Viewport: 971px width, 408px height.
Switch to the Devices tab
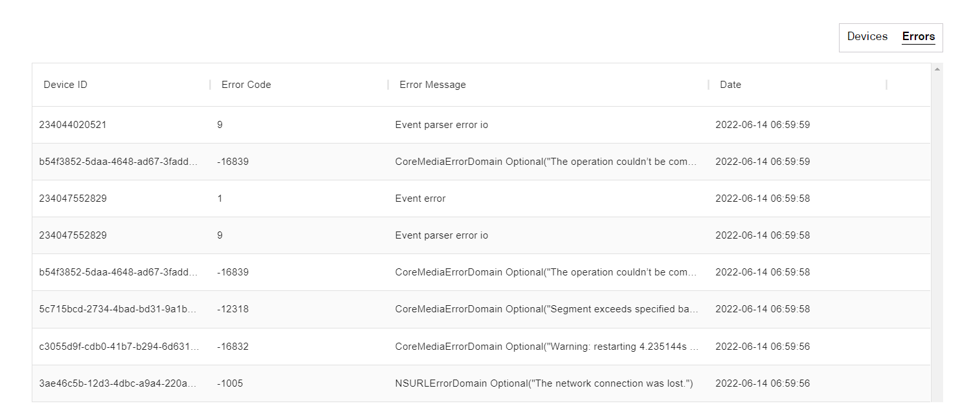pyautogui.click(x=867, y=37)
